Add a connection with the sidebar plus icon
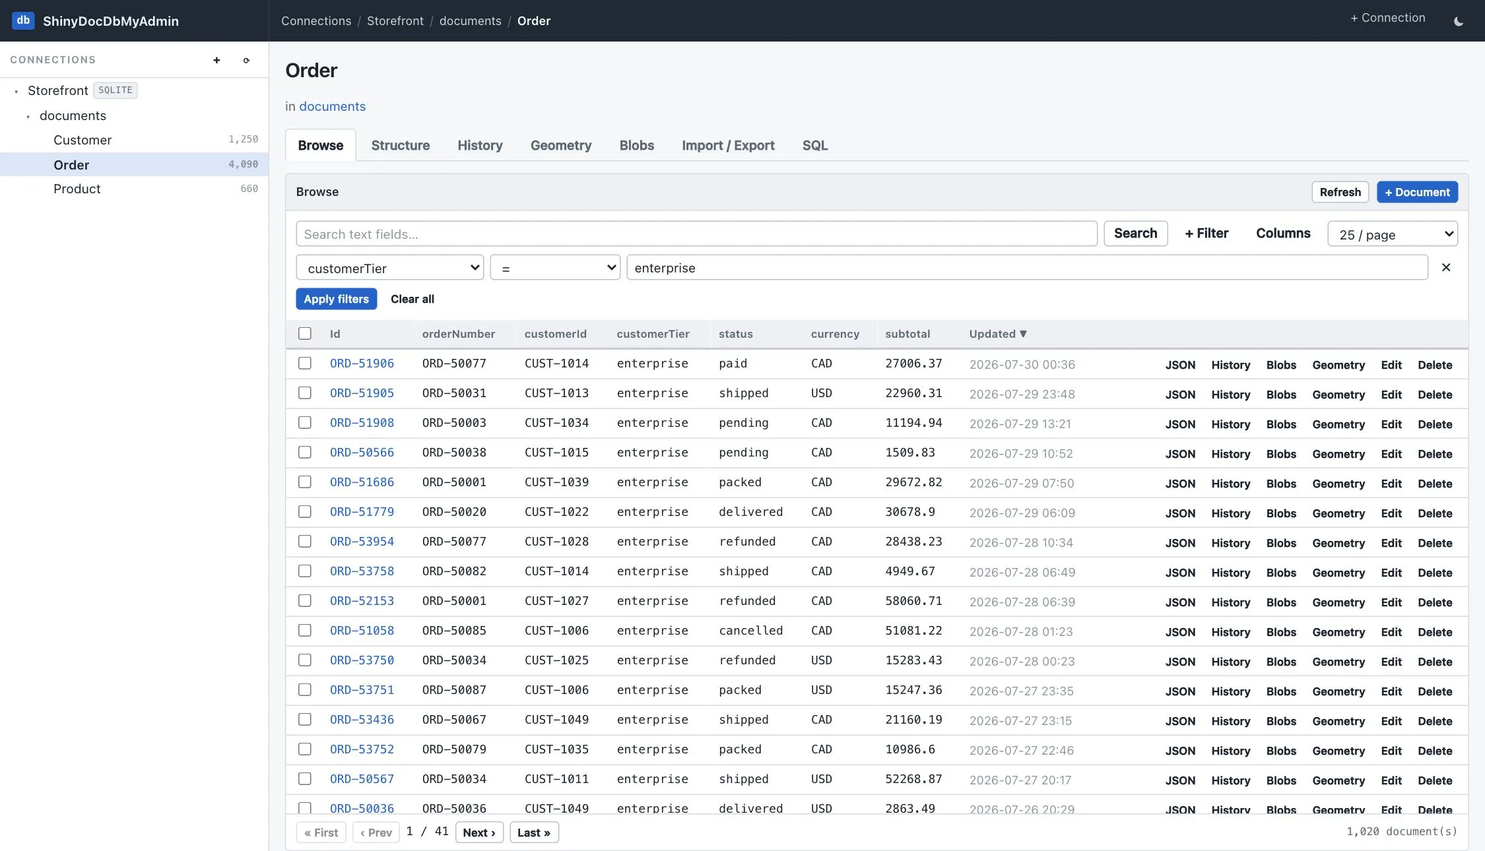The height and width of the screenshot is (851, 1485). pyautogui.click(x=216, y=60)
